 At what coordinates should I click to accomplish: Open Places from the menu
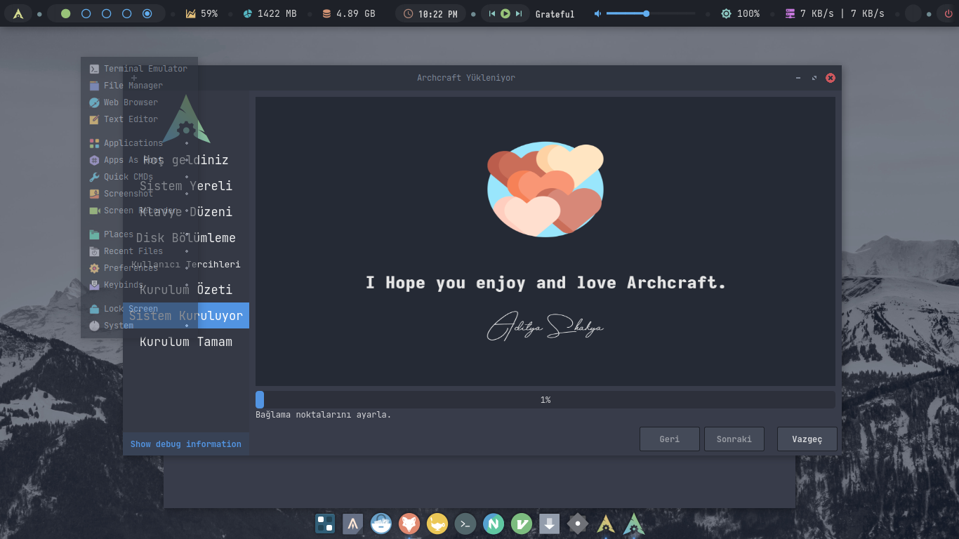coord(139,234)
